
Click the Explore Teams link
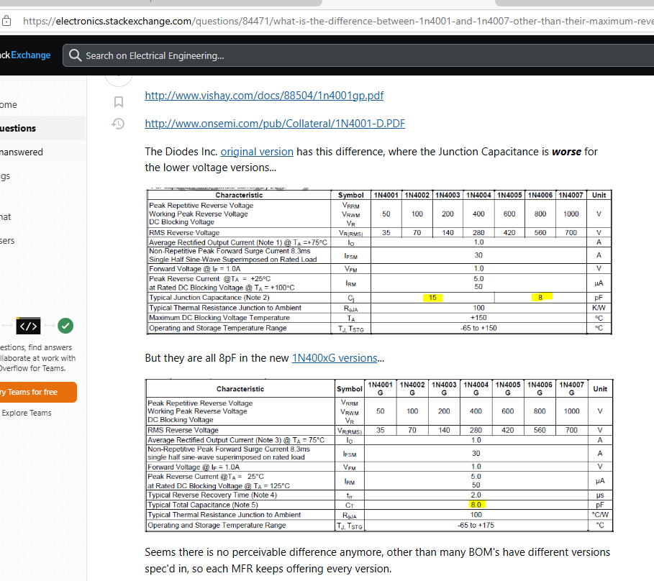pos(27,413)
